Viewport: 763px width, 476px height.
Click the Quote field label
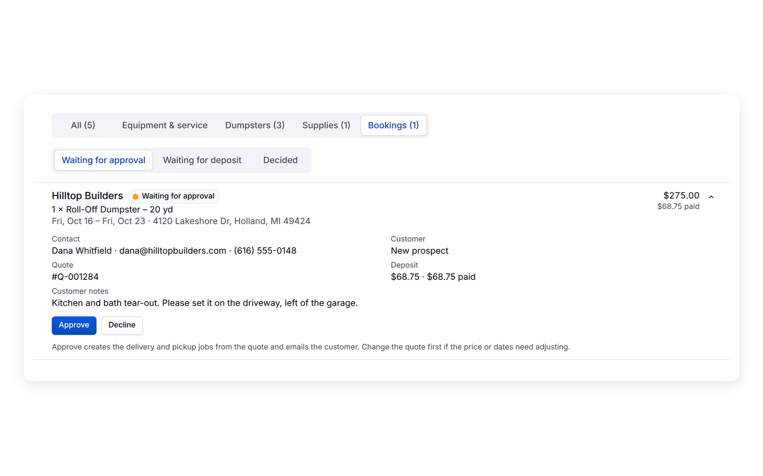pyautogui.click(x=62, y=265)
